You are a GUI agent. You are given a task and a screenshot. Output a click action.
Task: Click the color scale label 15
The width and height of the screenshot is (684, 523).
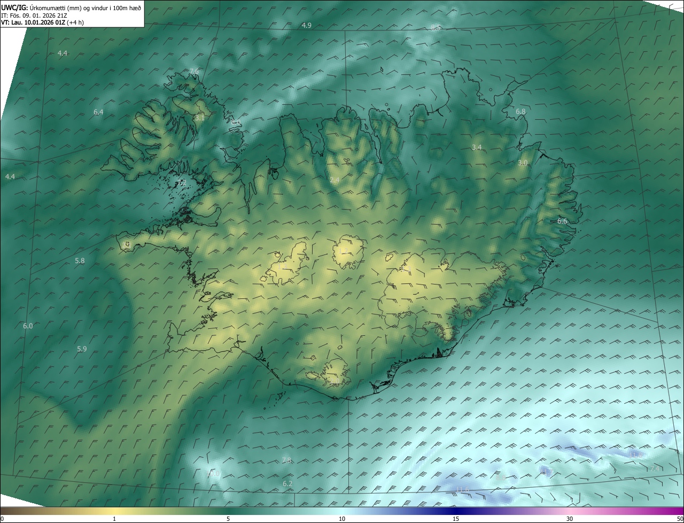click(456, 519)
